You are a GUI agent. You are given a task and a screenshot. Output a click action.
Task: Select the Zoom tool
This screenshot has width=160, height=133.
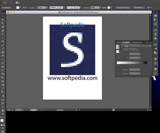(3, 114)
